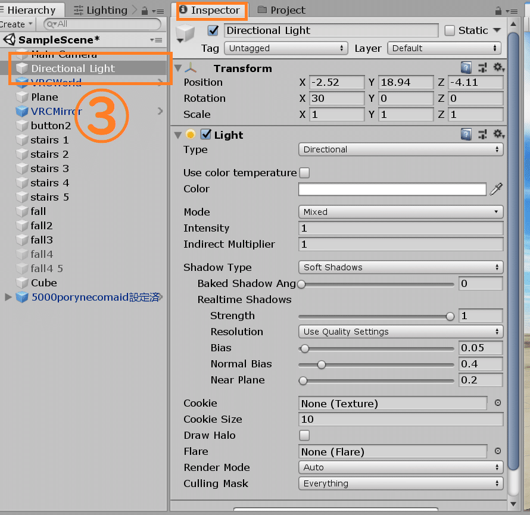Enable the Draw Halo checkbox

coord(304,435)
